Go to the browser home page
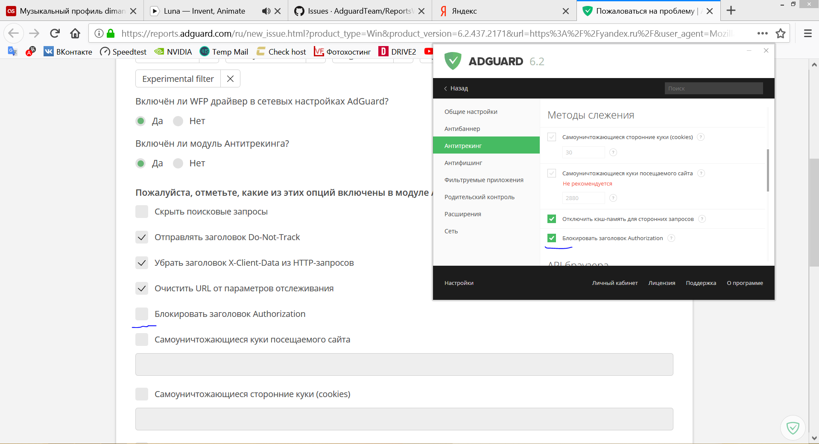The height and width of the screenshot is (444, 819). tap(75, 33)
